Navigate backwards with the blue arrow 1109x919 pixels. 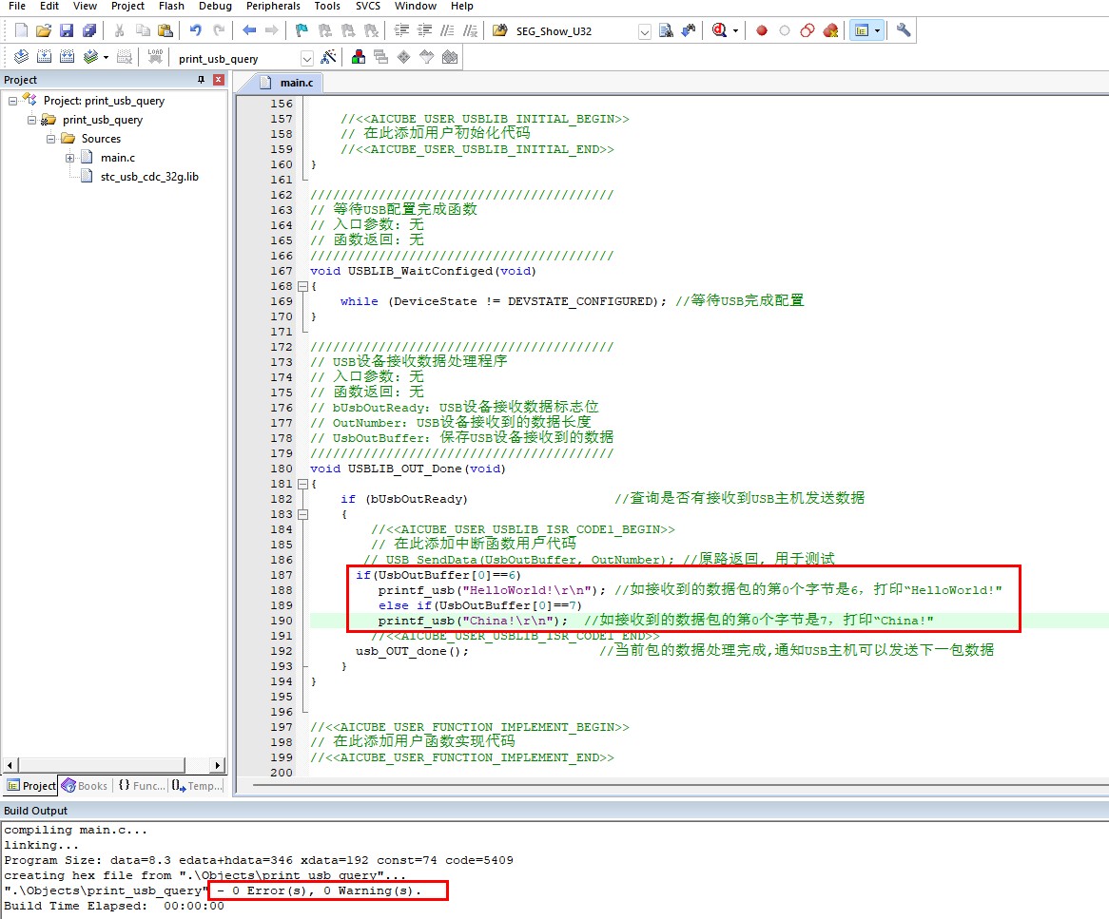249,30
